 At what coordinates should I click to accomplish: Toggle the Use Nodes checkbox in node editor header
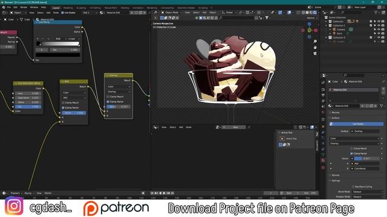tap(62, 13)
